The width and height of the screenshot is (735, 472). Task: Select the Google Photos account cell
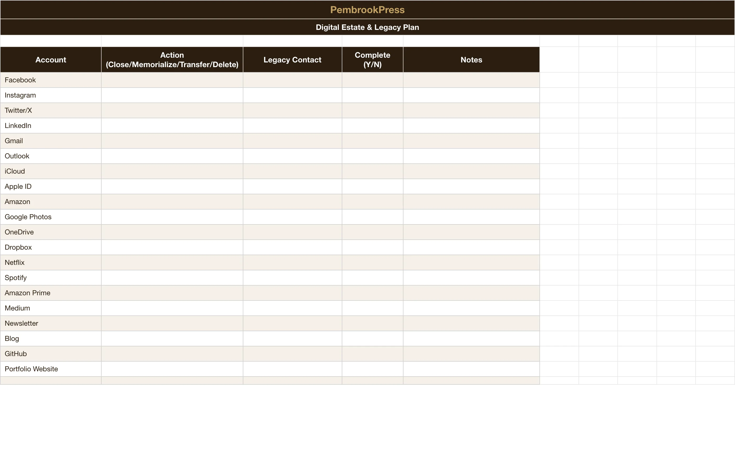[51, 217]
